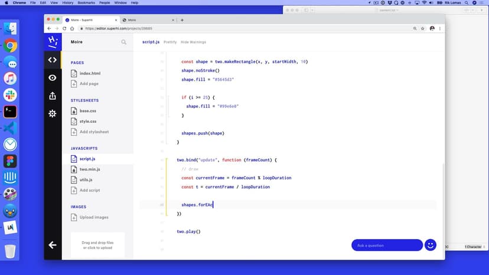Viewport: 489px width, 275px height.
Task: Open utils.js from Javascripts list
Action: [87, 179]
